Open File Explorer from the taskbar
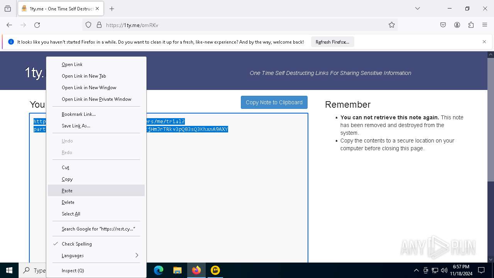The image size is (494, 278). coord(177,270)
